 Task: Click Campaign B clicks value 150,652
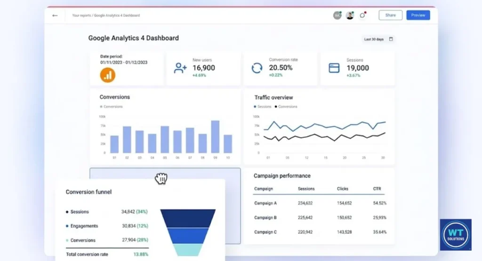click(x=344, y=217)
